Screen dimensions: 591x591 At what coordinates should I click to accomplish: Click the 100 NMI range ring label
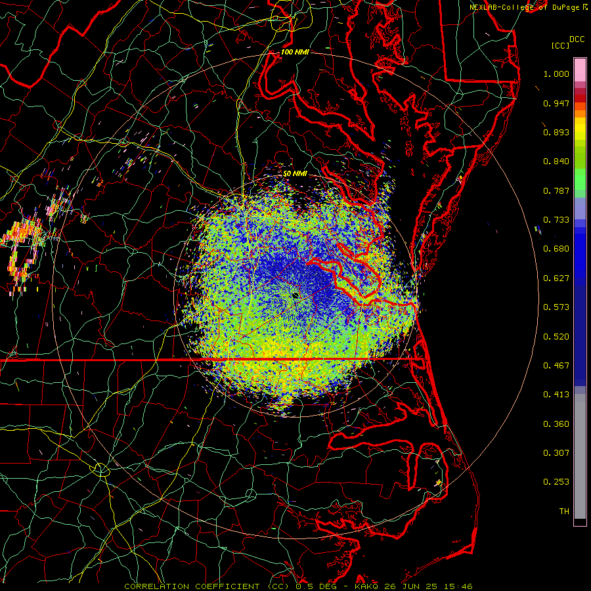coord(295,52)
